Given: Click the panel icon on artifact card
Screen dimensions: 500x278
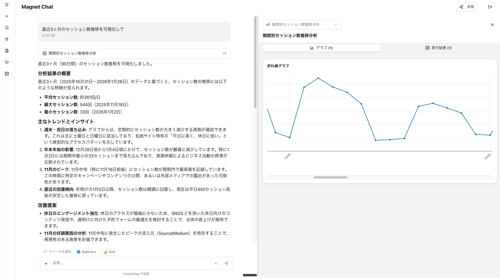Looking at the screenshot, I should pos(45,53).
